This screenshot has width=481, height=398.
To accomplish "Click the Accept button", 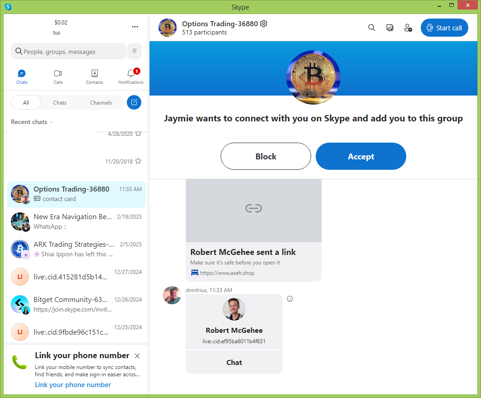I will coord(361,156).
